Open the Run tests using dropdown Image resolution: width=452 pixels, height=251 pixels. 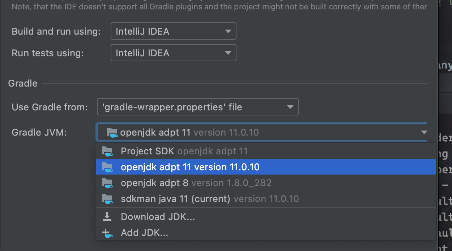[174, 53]
